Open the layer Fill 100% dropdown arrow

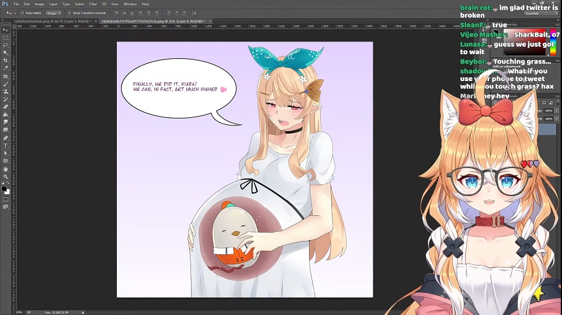pyautogui.click(x=557, y=119)
